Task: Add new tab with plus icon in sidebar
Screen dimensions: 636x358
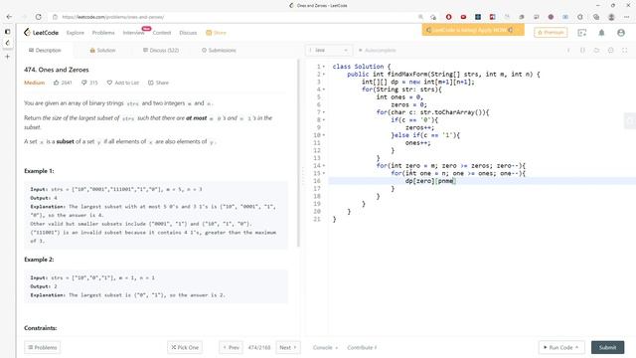Action: point(7,57)
